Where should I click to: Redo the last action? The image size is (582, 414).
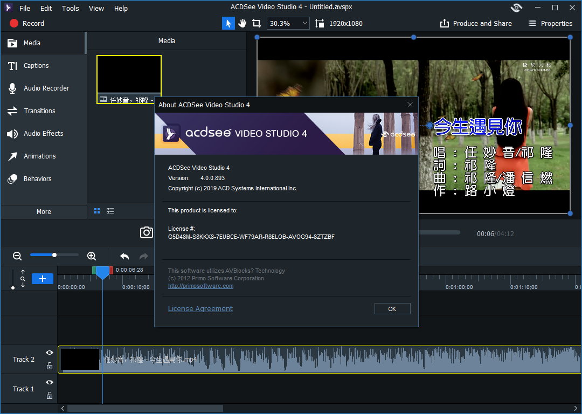pos(144,256)
